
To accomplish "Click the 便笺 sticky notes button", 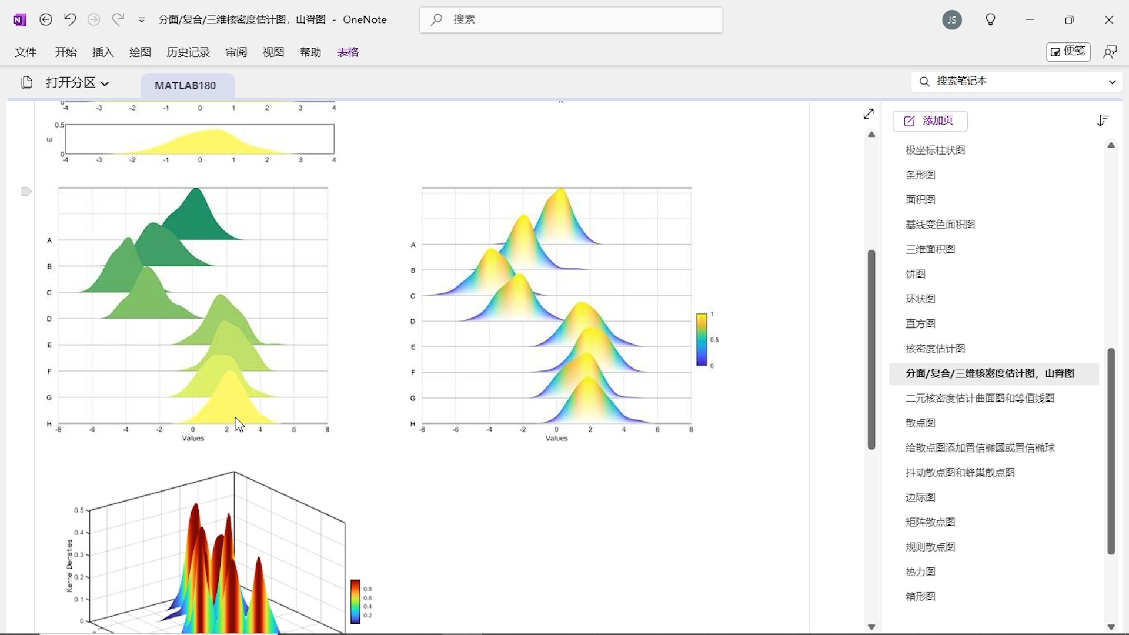I will [1068, 52].
